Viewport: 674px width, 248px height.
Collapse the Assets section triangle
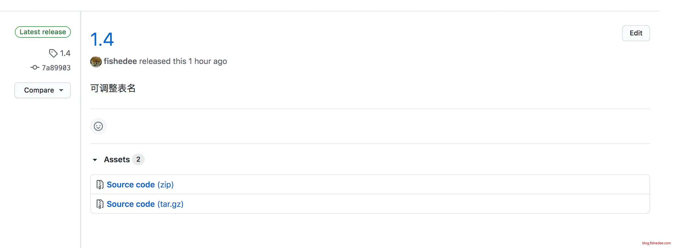coord(95,160)
